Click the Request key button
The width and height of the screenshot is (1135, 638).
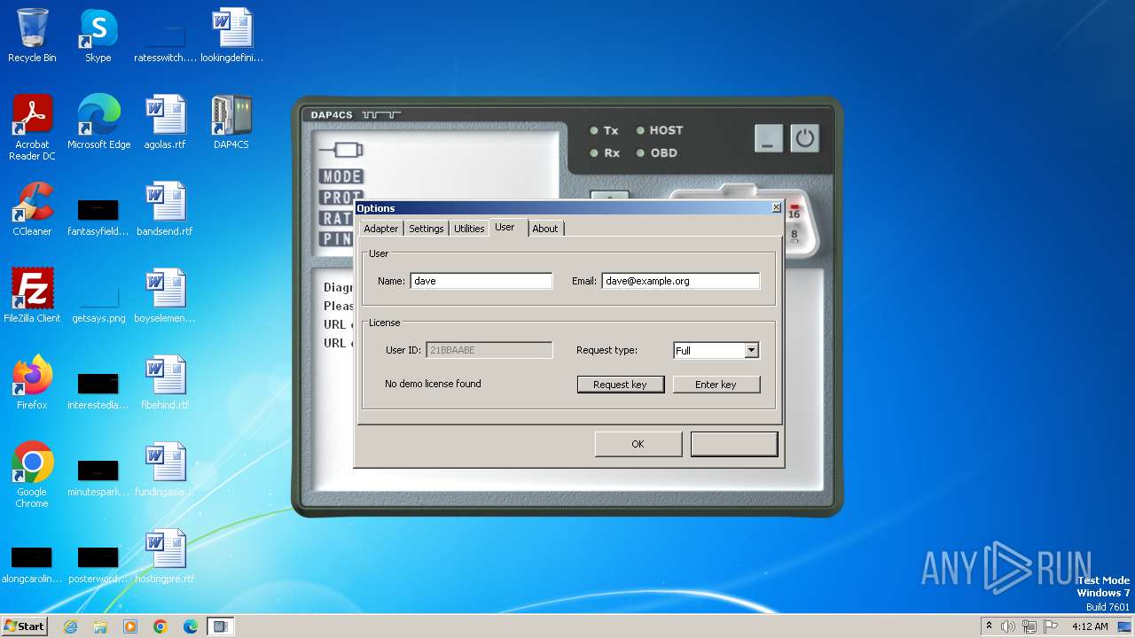(621, 385)
